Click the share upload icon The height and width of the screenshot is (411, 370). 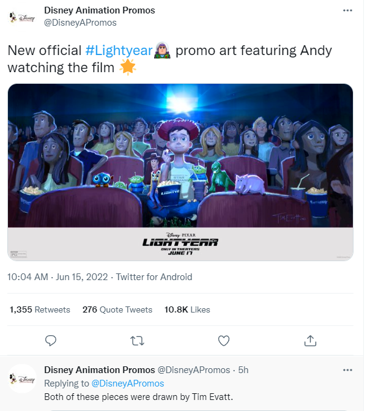[310, 341]
